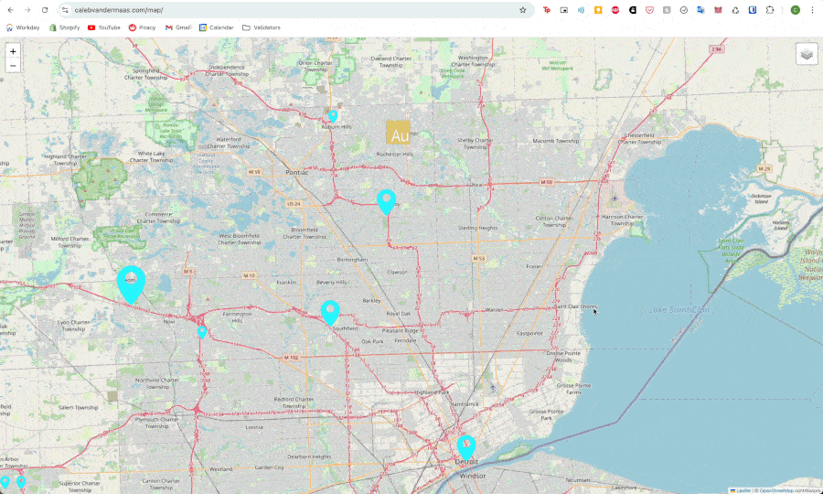Image resolution: width=823 pixels, height=494 pixels.
Task: Click the address bar URL field
Action: click(x=274, y=10)
